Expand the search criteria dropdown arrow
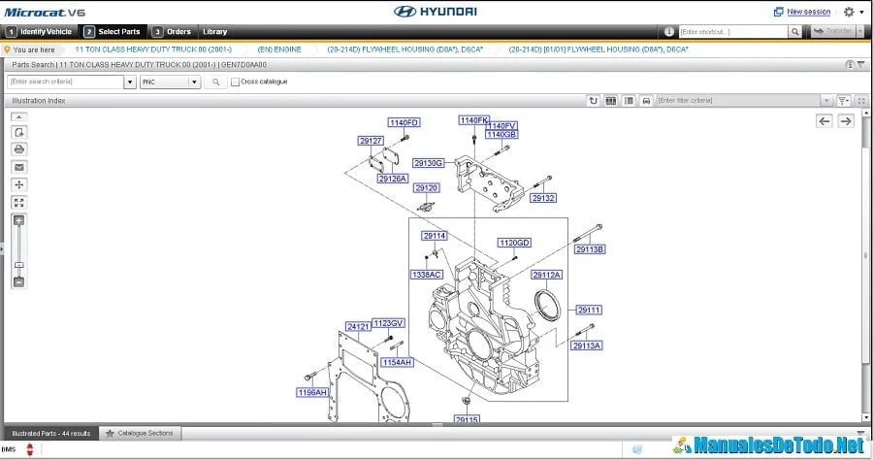873x460 pixels. click(x=130, y=82)
